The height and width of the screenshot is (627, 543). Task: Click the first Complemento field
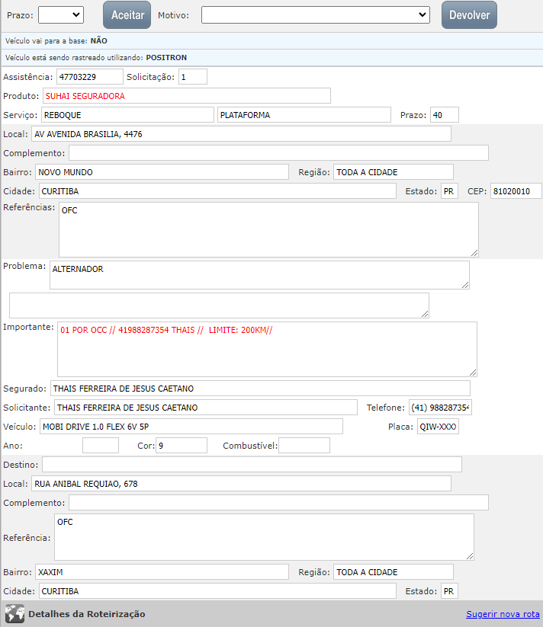coord(278,153)
